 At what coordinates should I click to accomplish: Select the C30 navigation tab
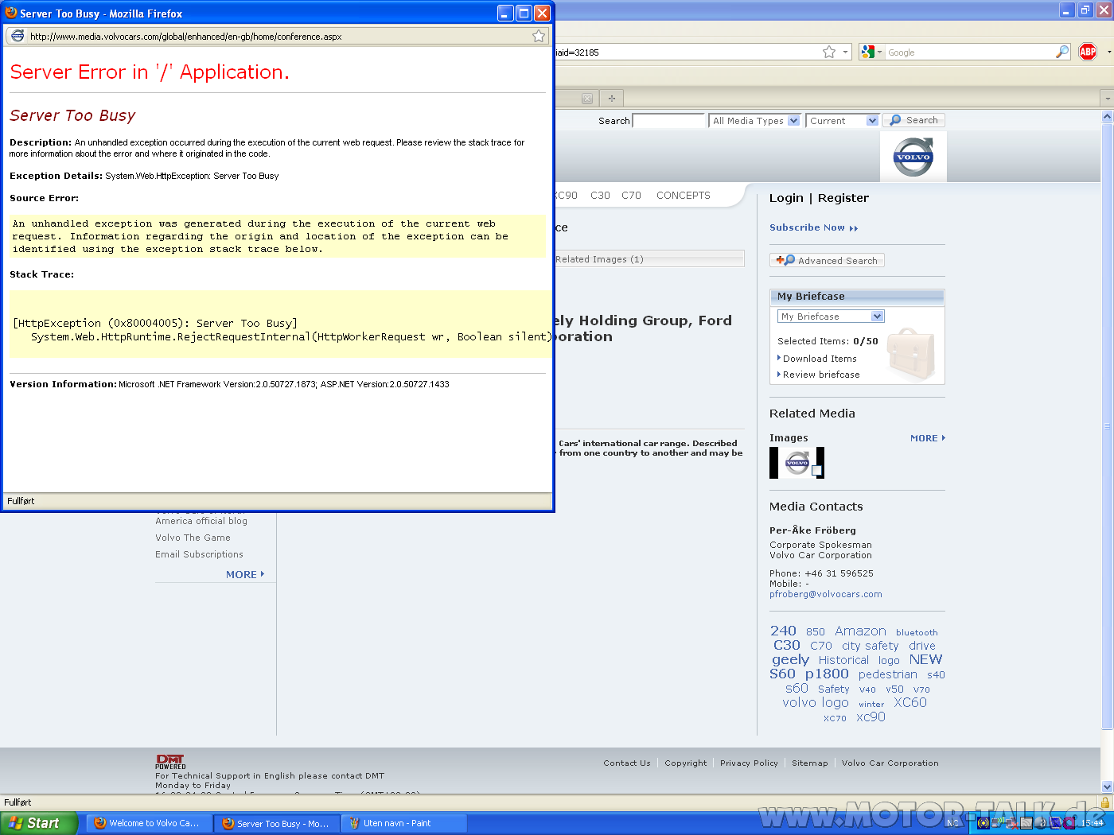[x=600, y=196]
